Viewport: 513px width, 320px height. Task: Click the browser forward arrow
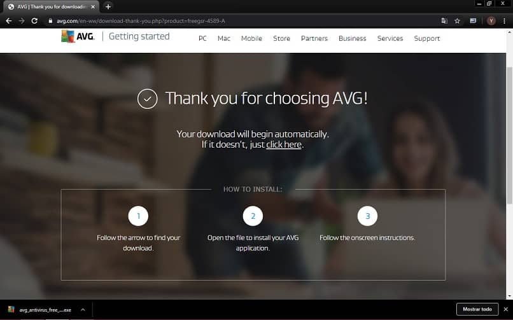(22, 21)
